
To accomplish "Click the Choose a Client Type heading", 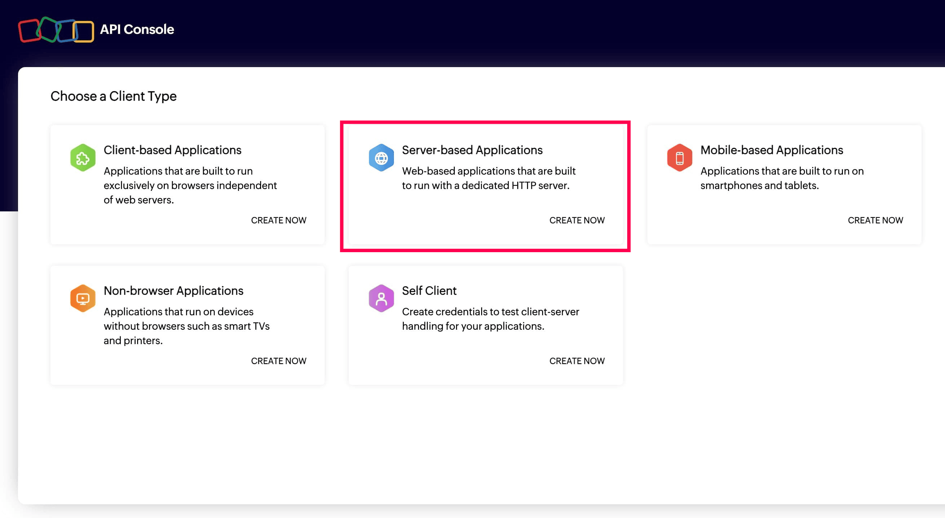I will point(113,96).
